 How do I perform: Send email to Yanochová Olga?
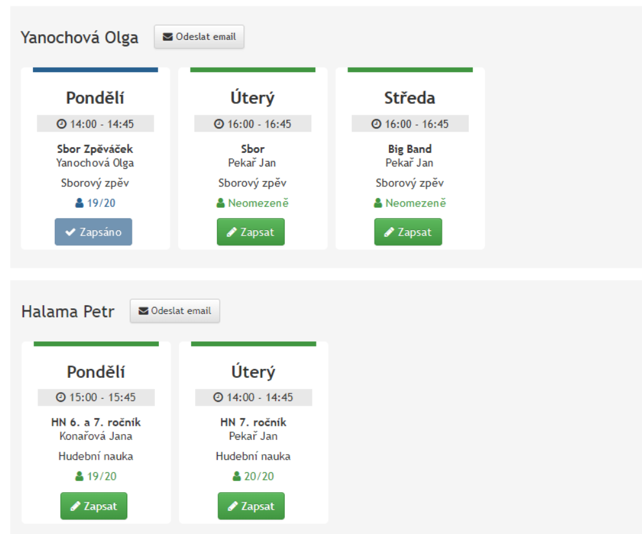pos(199,37)
